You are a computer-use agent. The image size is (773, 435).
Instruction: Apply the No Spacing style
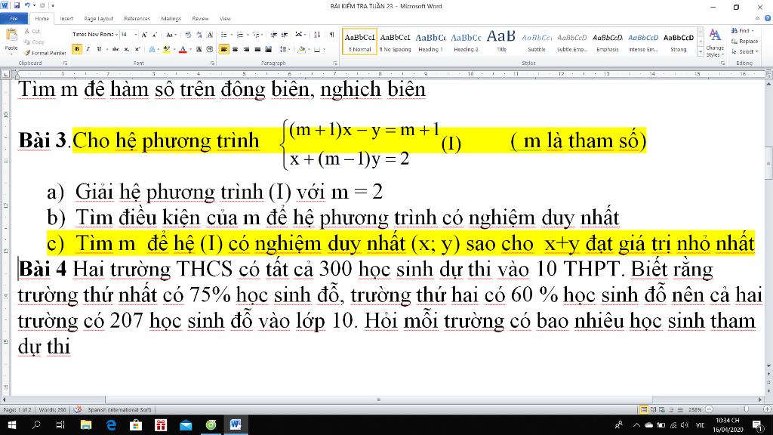[395, 42]
